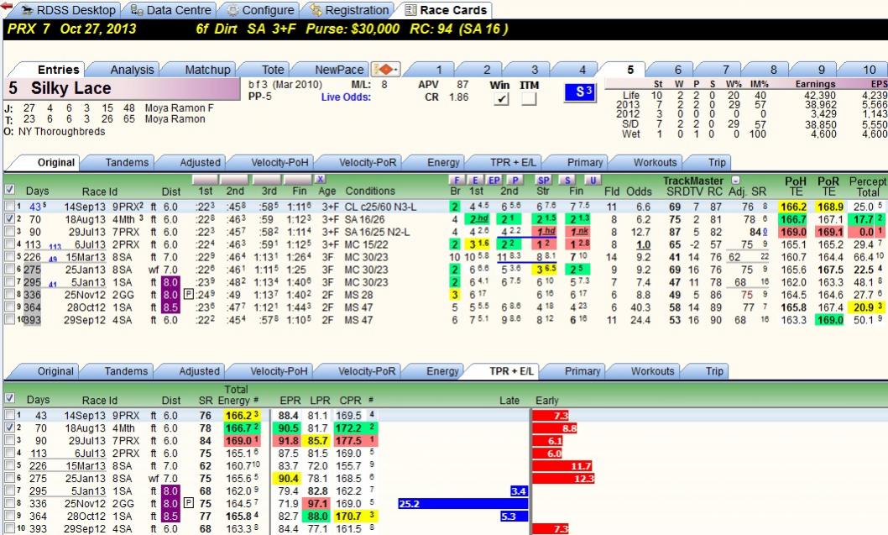The image size is (888, 535).
Task: Switch to the Matchup tab
Action: click(x=207, y=70)
